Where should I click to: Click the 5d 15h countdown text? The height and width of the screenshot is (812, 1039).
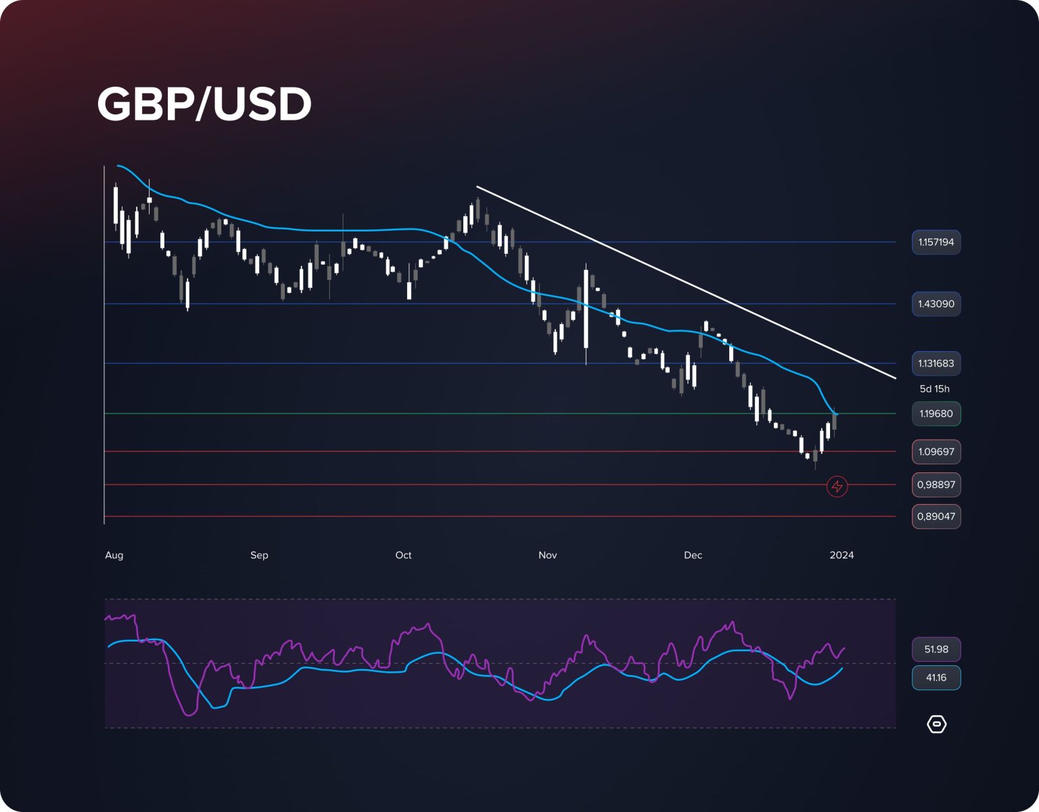934,388
